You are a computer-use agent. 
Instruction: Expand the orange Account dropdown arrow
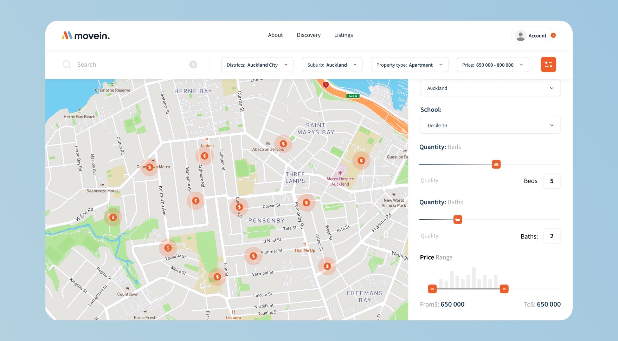(x=553, y=35)
